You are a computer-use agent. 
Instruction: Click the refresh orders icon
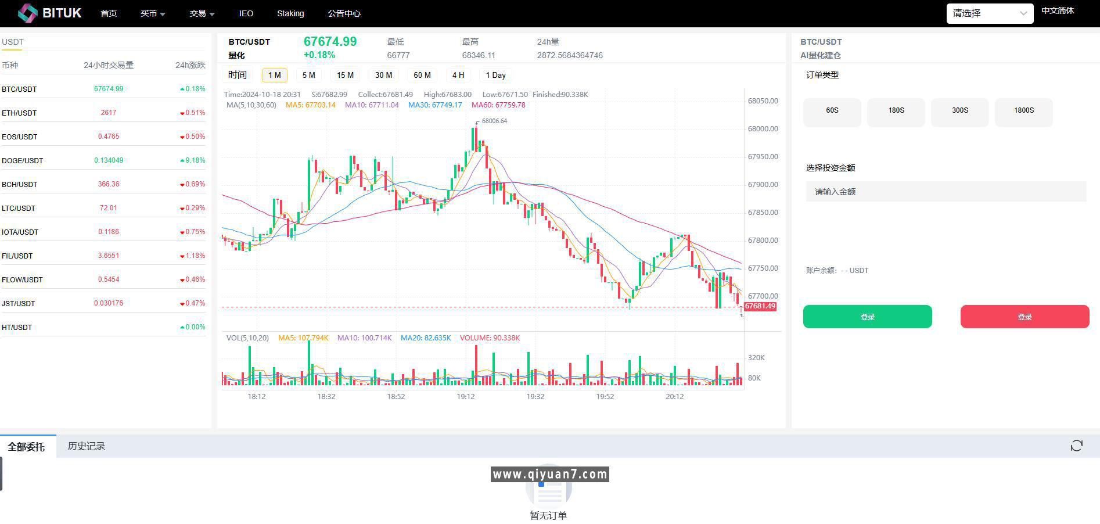click(1076, 446)
